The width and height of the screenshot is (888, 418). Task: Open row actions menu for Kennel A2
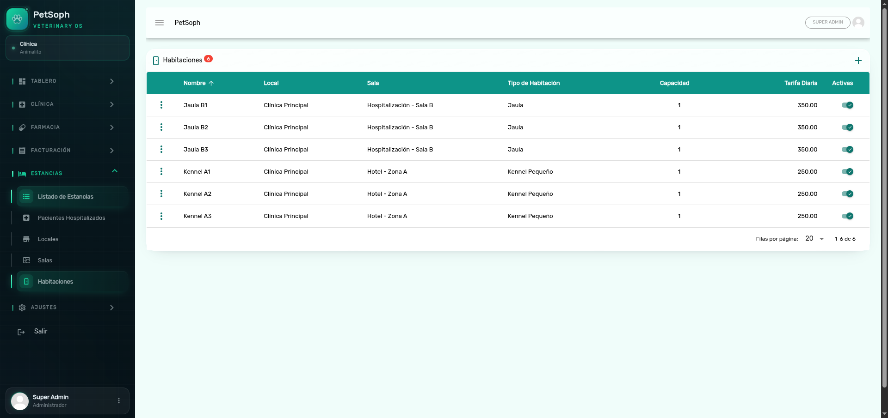[x=161, y=194]
